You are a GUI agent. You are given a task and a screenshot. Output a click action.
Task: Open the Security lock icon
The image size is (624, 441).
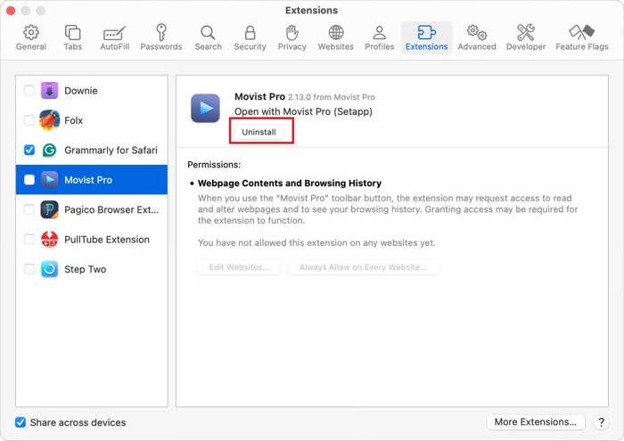tap(250, 33)
